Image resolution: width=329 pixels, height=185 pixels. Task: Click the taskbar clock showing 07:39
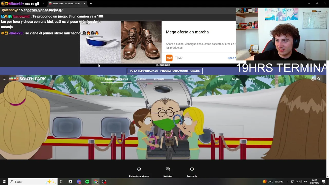[314, 182]
